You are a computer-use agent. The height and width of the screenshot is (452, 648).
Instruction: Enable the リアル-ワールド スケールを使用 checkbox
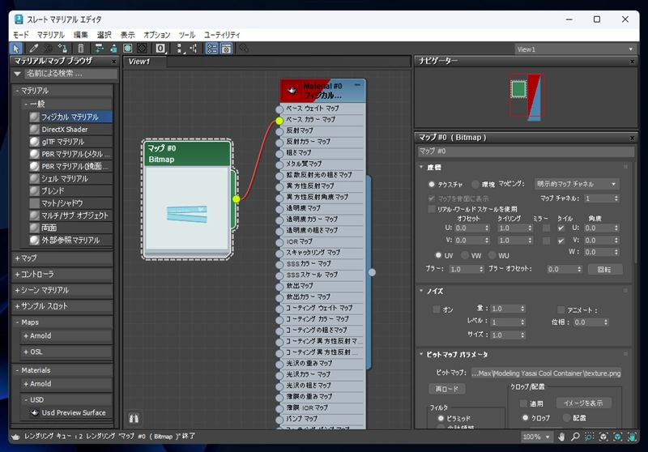(432, 209)
